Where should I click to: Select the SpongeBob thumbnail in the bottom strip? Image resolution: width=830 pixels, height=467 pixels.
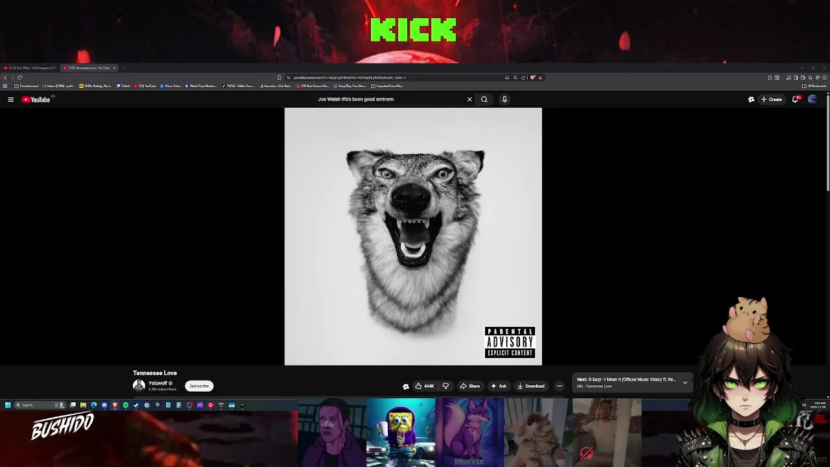[401, 433]
